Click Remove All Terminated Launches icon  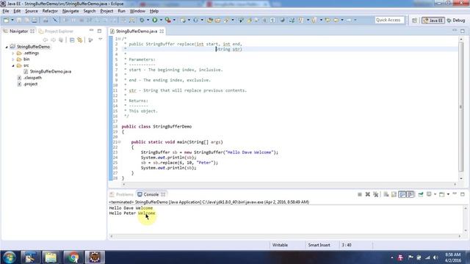tap(375, 194)
